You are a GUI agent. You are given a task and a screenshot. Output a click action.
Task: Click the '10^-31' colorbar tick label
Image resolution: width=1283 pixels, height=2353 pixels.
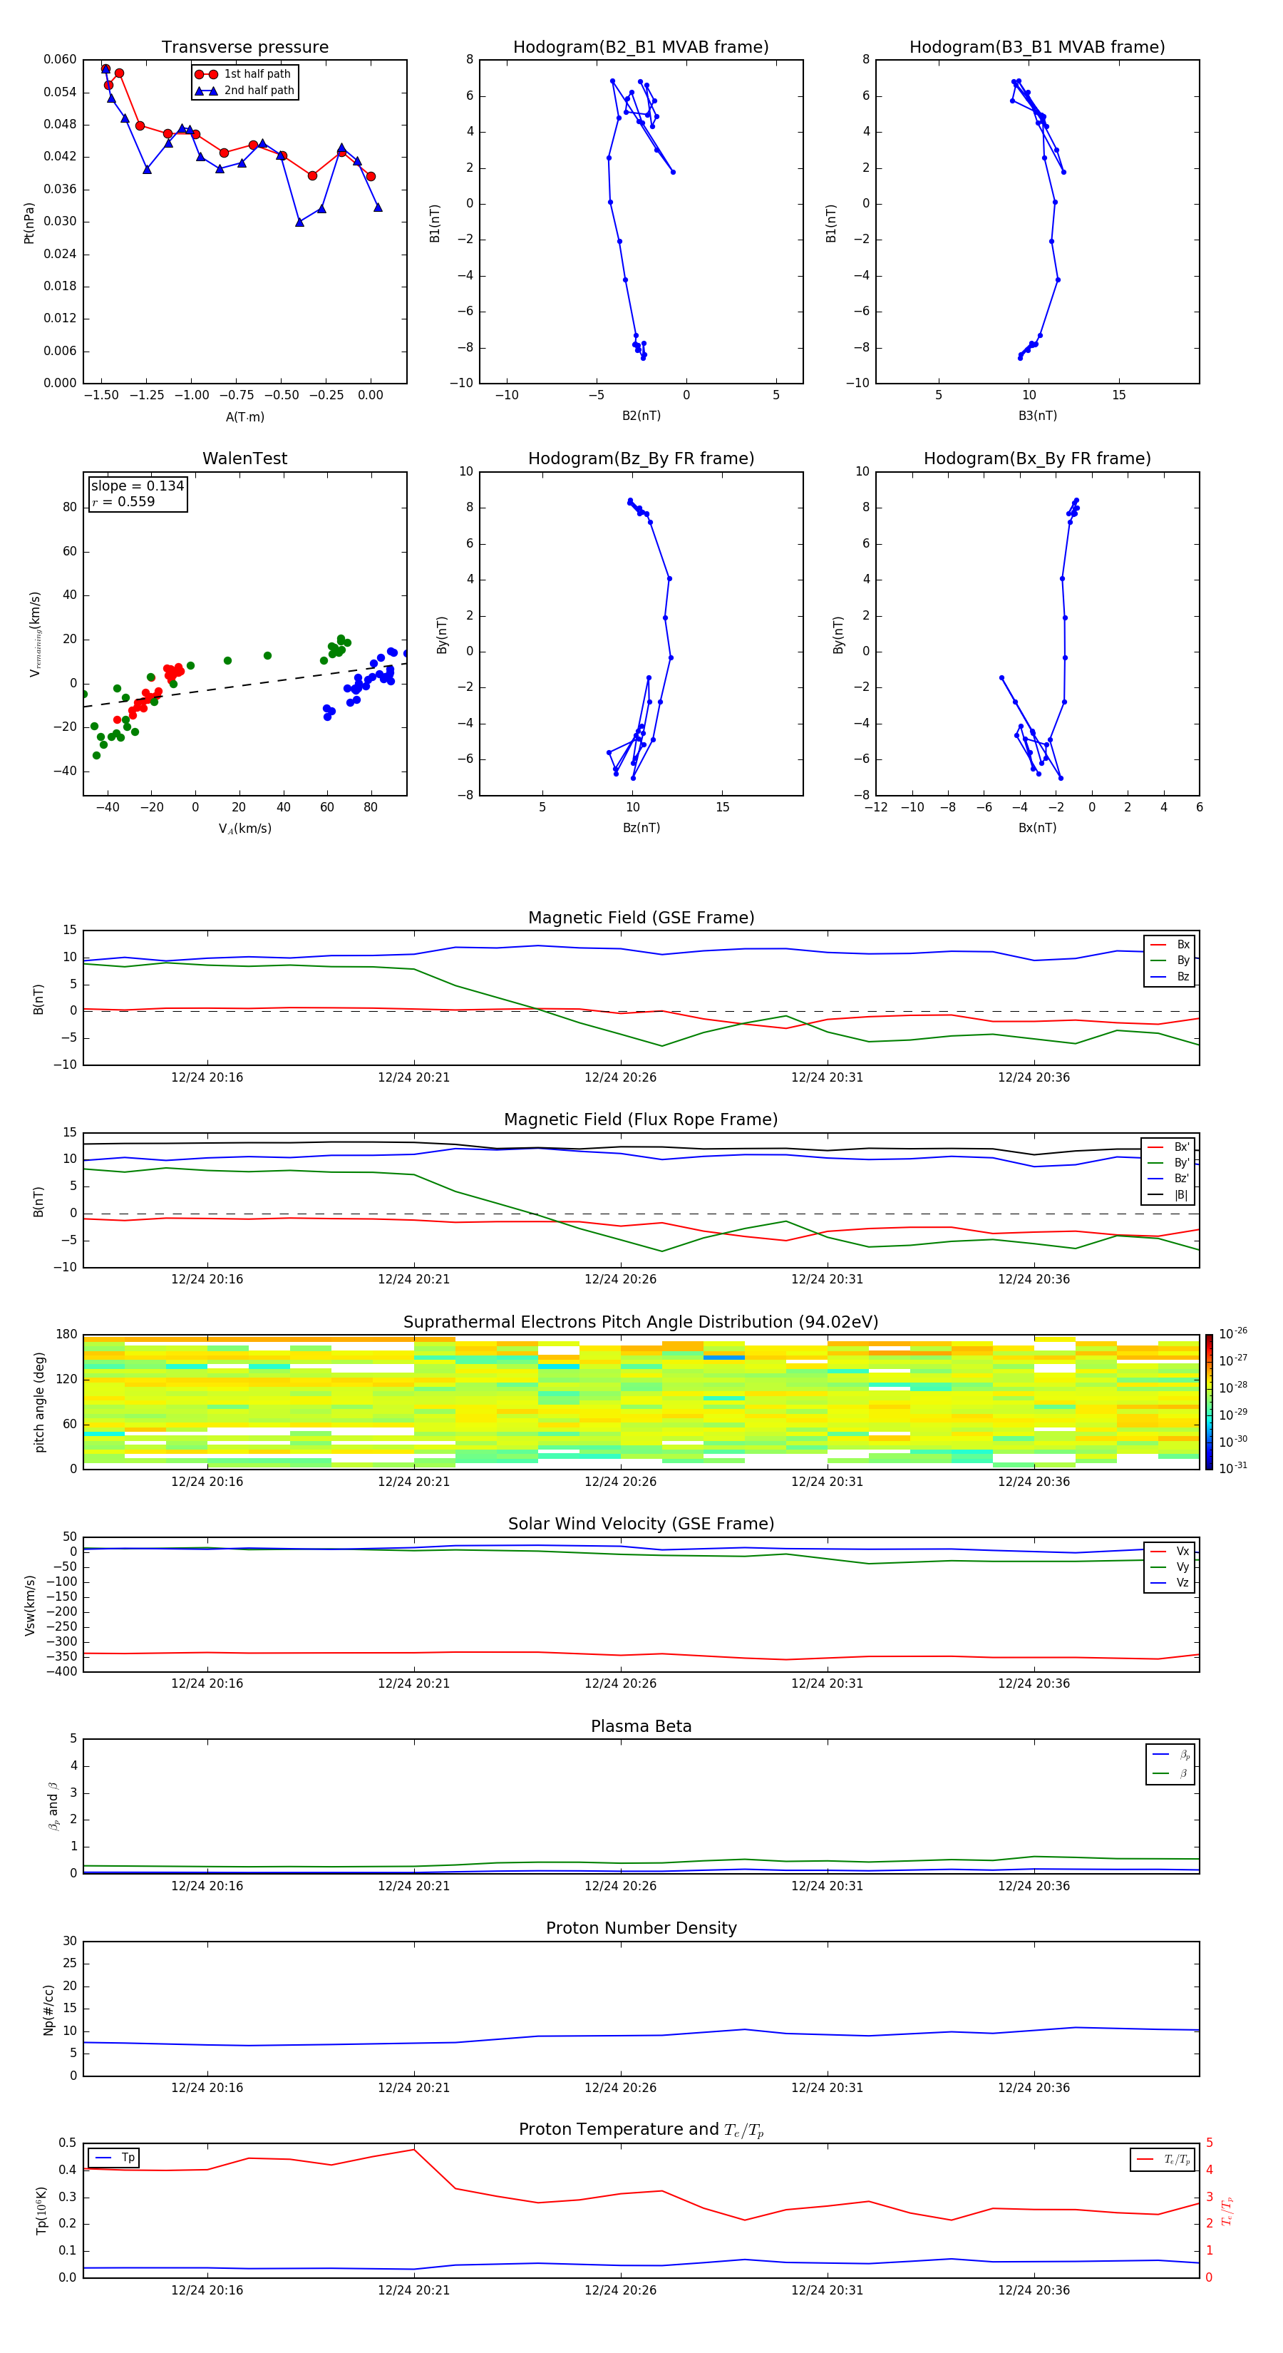tap(1233, 1468)
